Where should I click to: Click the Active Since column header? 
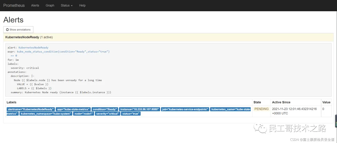point(281,102)
